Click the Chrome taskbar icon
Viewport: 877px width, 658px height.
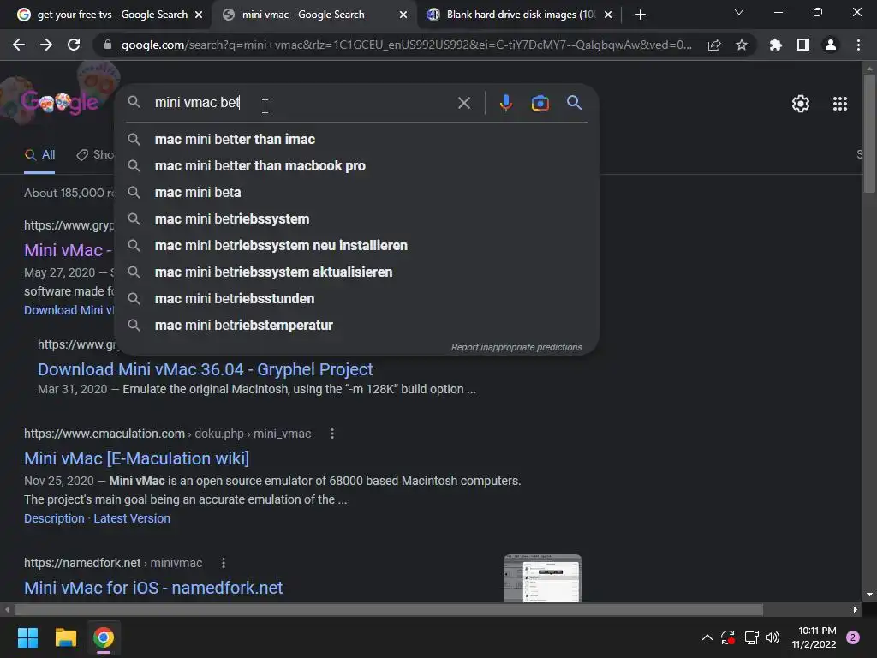click(104, 637)
